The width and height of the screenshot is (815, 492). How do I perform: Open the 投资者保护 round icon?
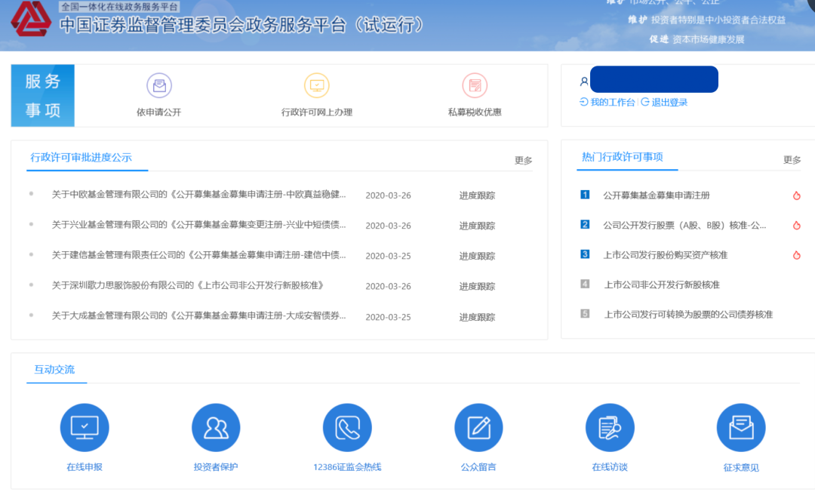click(x=216, y=428)
